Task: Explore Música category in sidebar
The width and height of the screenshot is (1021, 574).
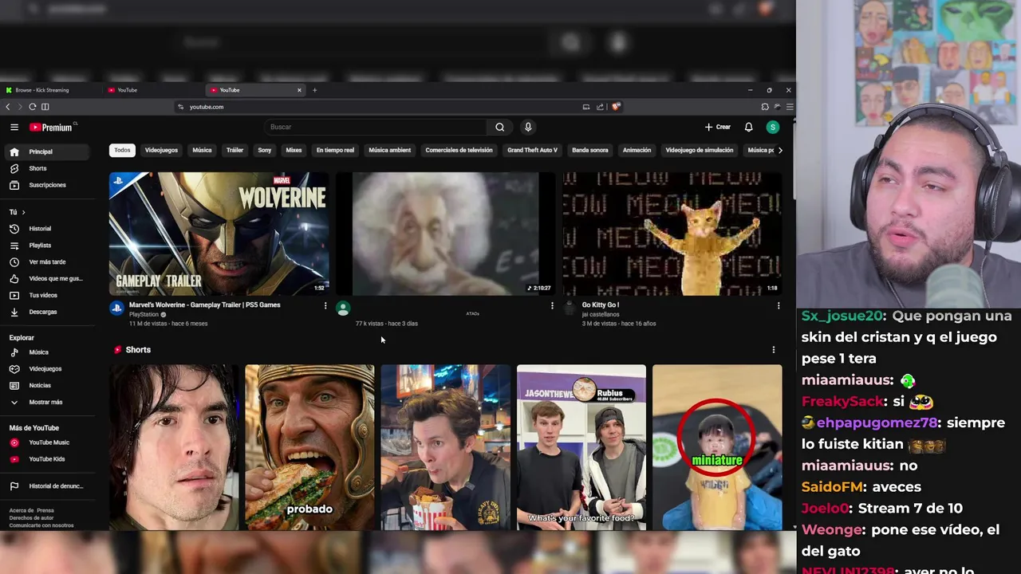Action: pyautogui.click(x=48, y=352)
